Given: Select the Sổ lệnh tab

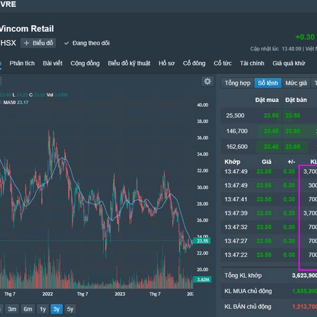Looking at the screenshot, I should point(268,83).
